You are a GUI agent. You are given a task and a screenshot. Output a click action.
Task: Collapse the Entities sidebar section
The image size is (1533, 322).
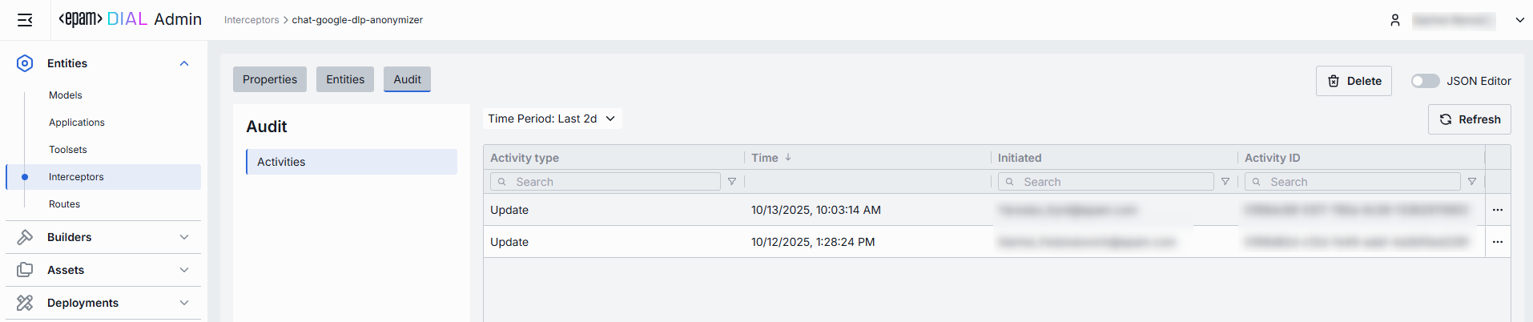click(183, 63)
